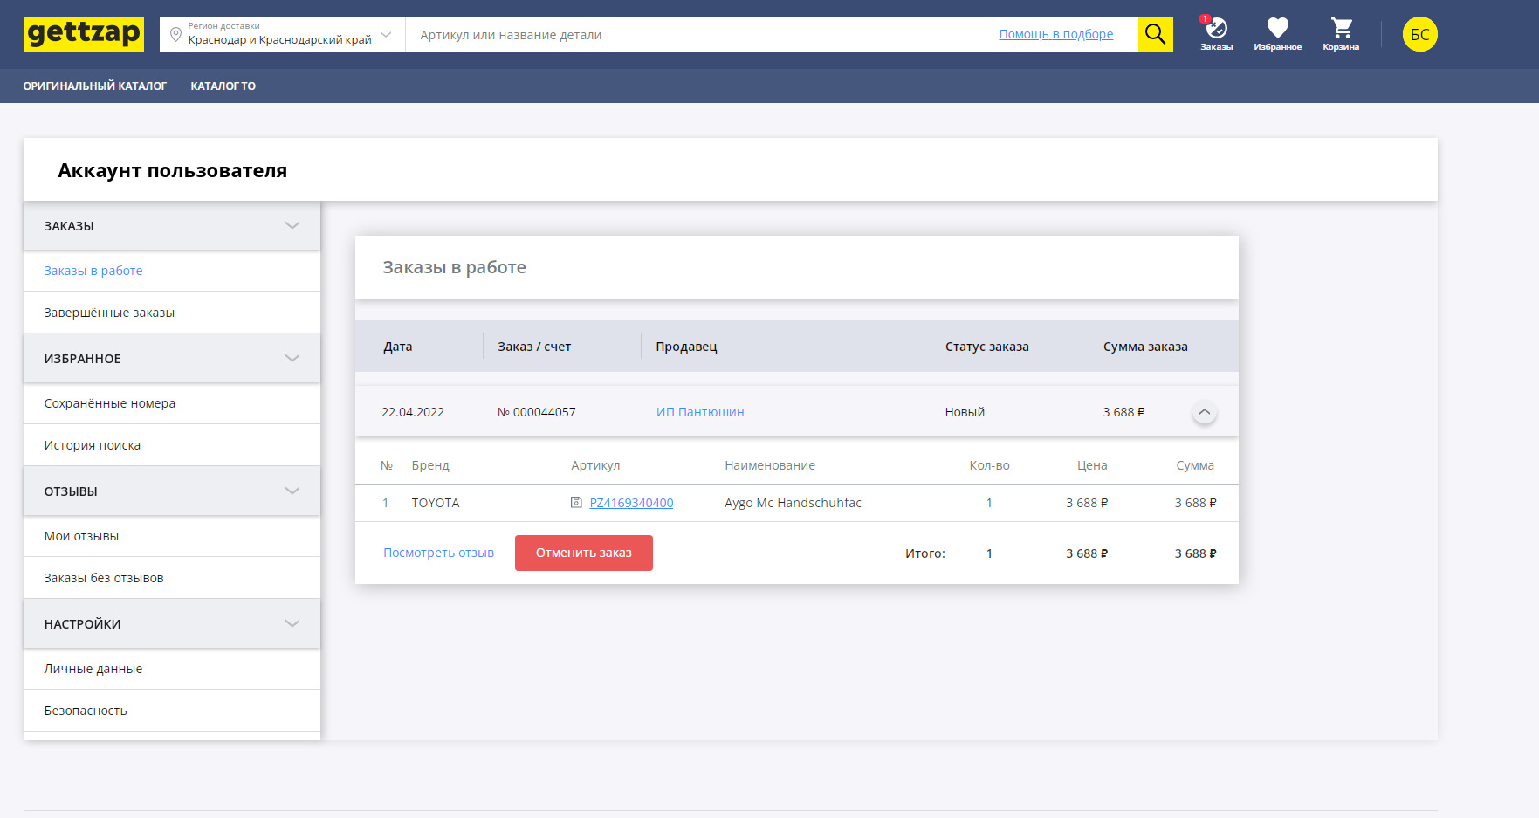Click brand TOYOTA cell

pos(436,503)
